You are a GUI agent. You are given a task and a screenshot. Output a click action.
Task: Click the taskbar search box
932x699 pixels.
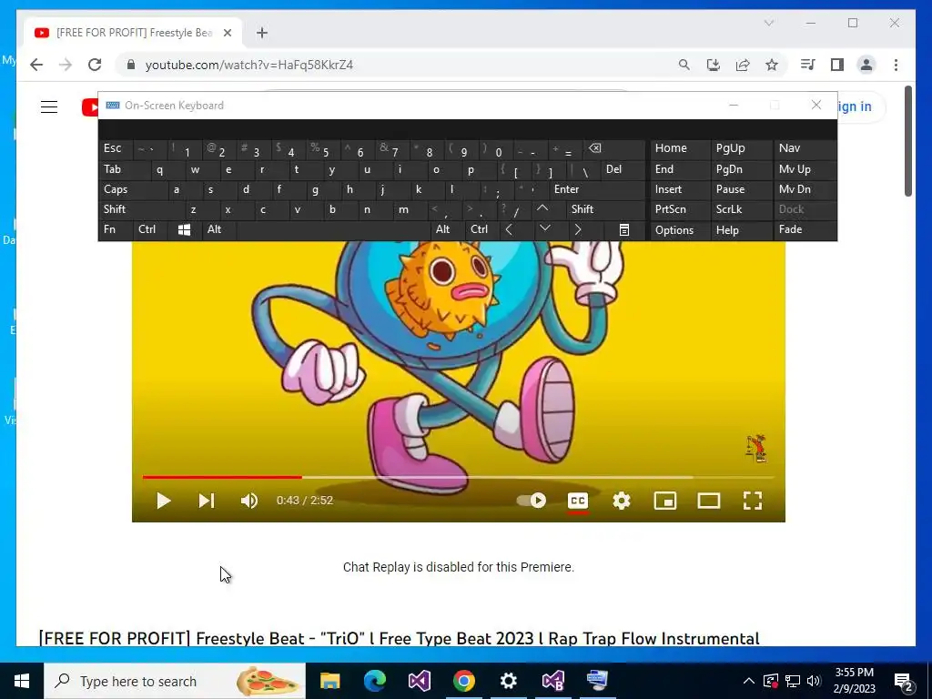click(175, 681)
